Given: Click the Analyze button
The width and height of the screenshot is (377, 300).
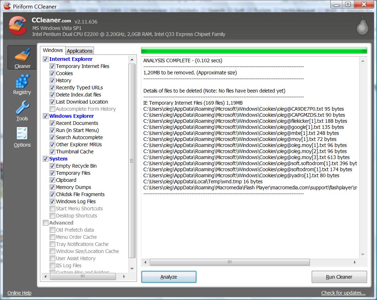Looking at the screenshot, I should [x=169, y=277].
